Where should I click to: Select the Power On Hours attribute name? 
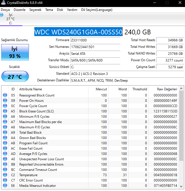(x=31, y=101)
